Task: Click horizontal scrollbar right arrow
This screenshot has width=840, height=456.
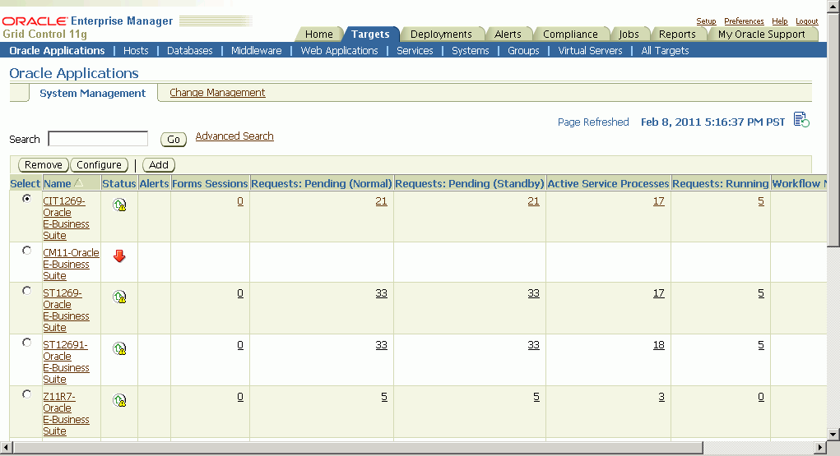Action: [x=820, y=447]
